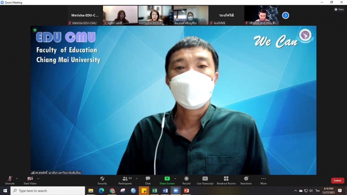Open share options arrow beside Share Screen
This screenshot has height=195, width=347.
(x=175, y=179)
